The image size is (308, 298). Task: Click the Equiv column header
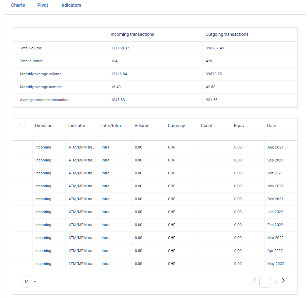(x=239, y=126)
